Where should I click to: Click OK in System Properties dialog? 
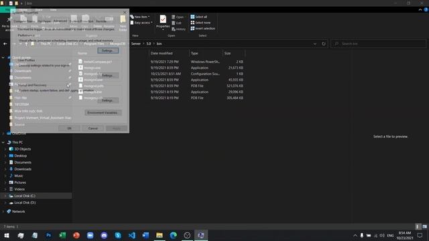pyautogui.click(x=69, y=128)
